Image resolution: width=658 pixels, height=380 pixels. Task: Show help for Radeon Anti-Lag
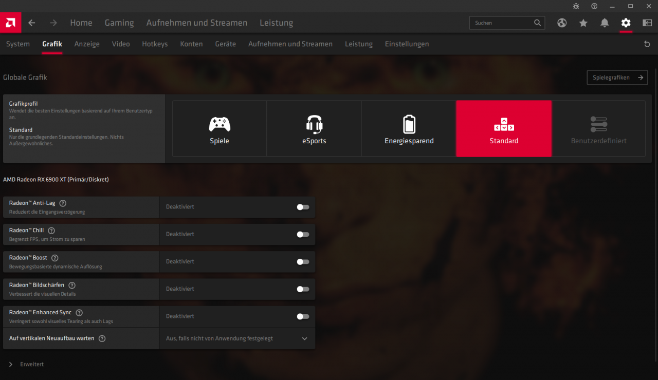[x=63, y=203]
